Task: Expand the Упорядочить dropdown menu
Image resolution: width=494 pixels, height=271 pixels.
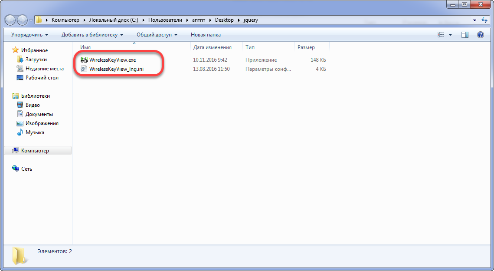Action: pos(29,35)
